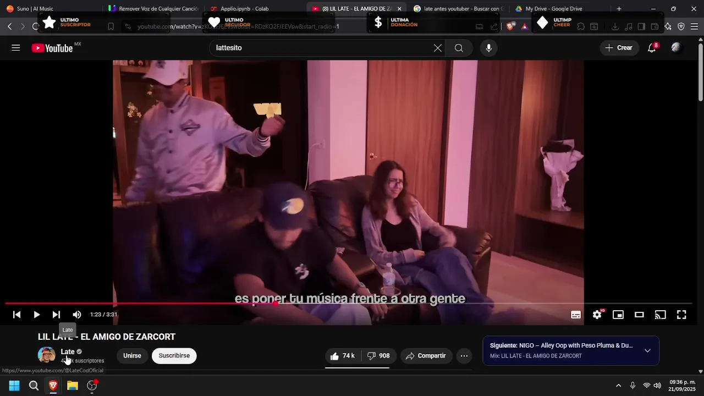Open Brave Leo AI sparkle icon
Screen dimensions: 704x396
tap(668, 26)
